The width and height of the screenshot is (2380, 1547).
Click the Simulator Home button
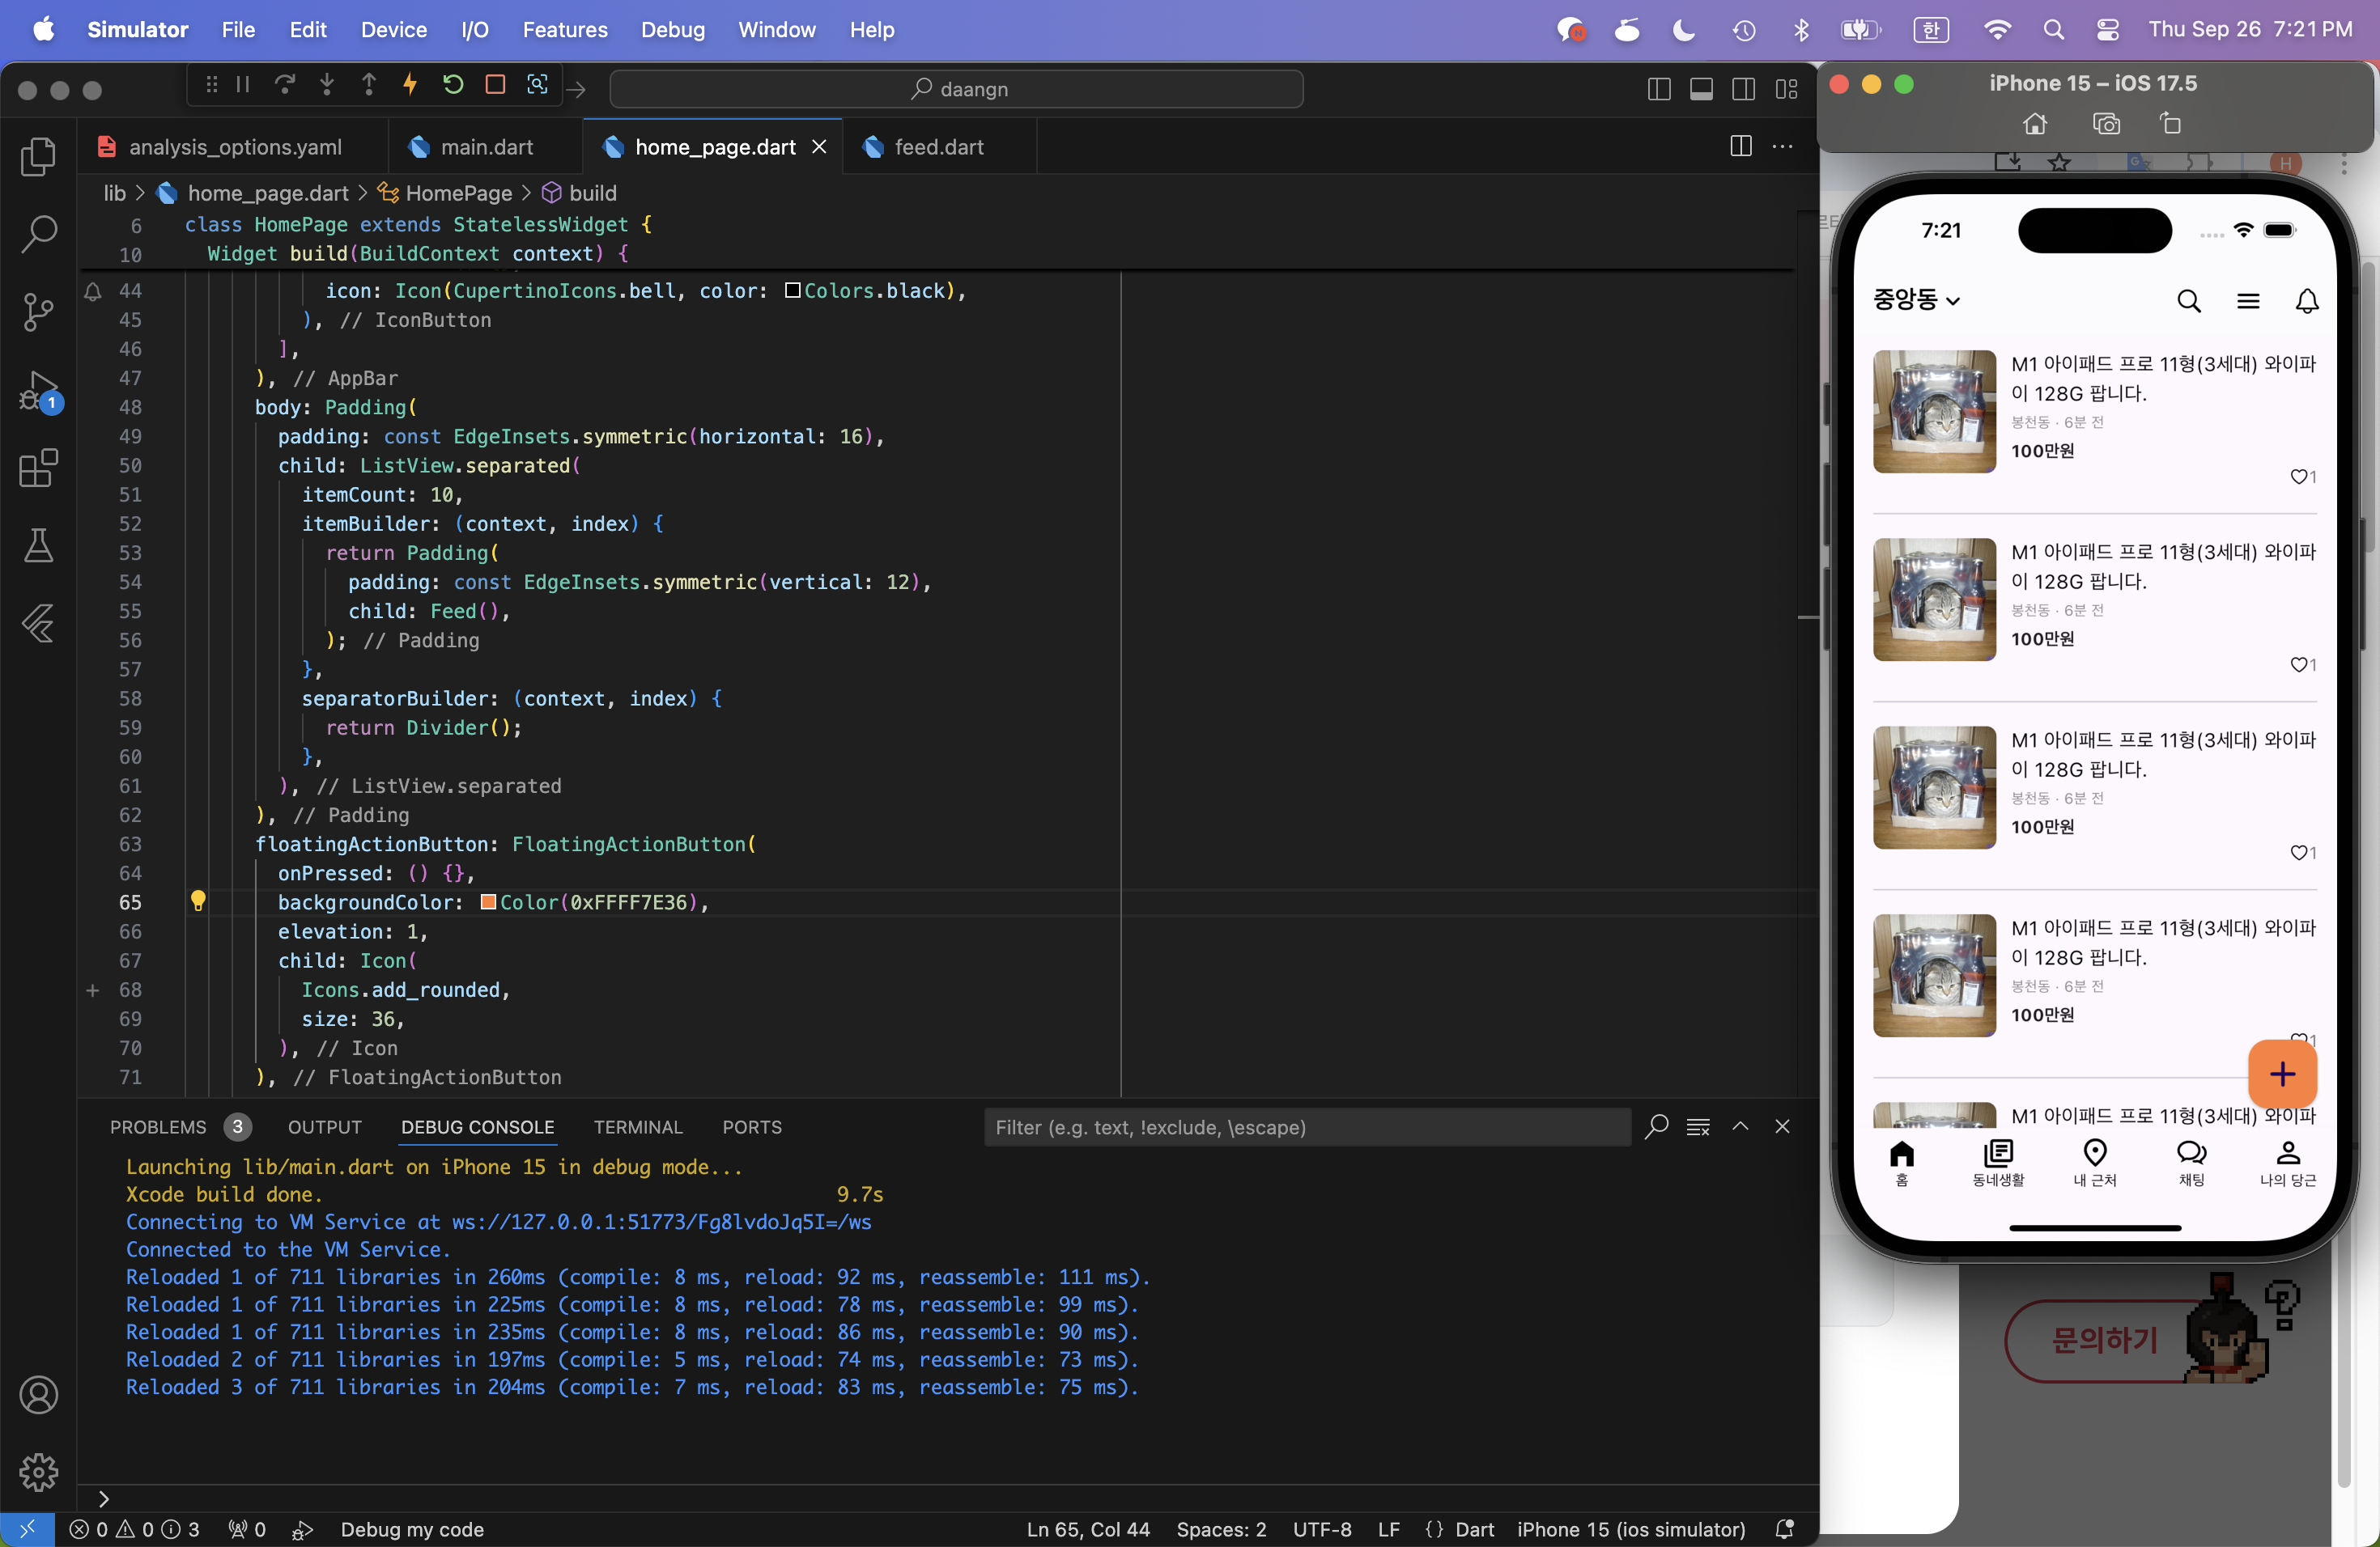[x=2035, y=124]
